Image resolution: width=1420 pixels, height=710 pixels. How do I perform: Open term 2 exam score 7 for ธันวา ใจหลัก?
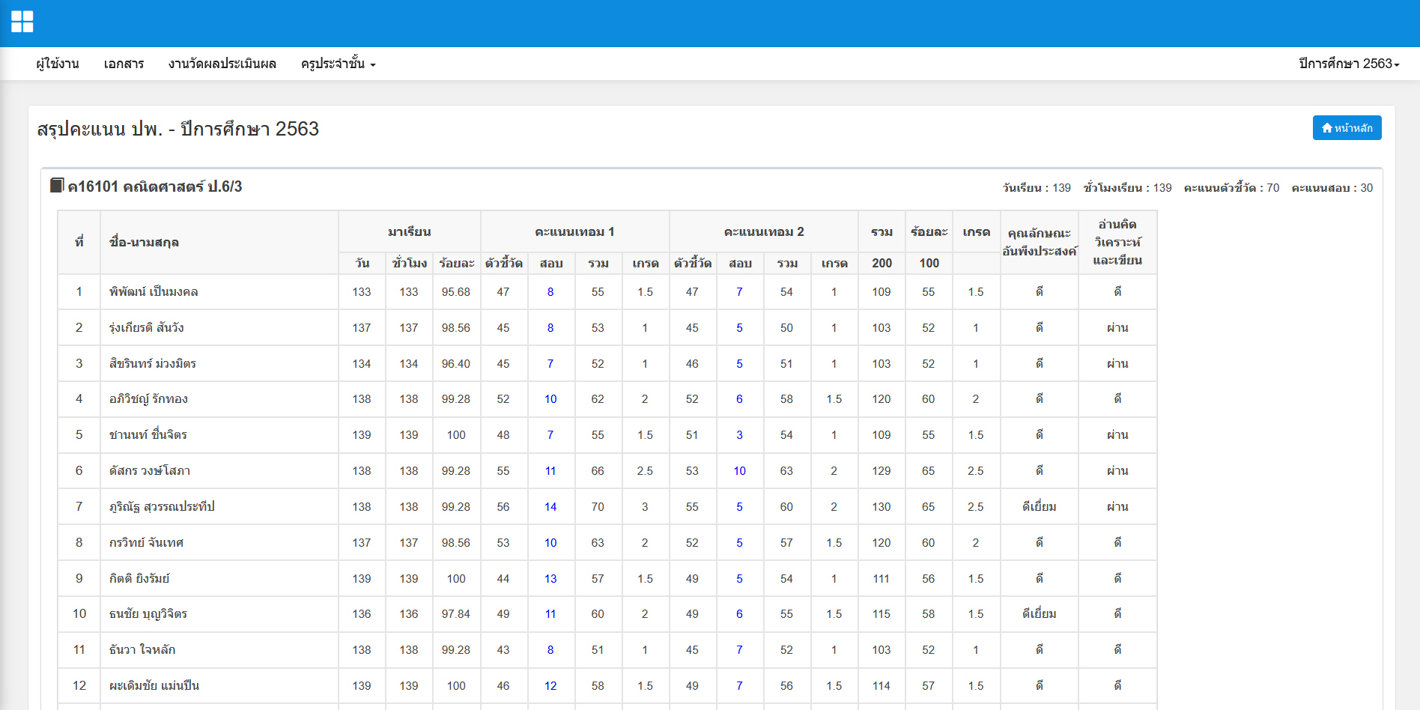739,650
